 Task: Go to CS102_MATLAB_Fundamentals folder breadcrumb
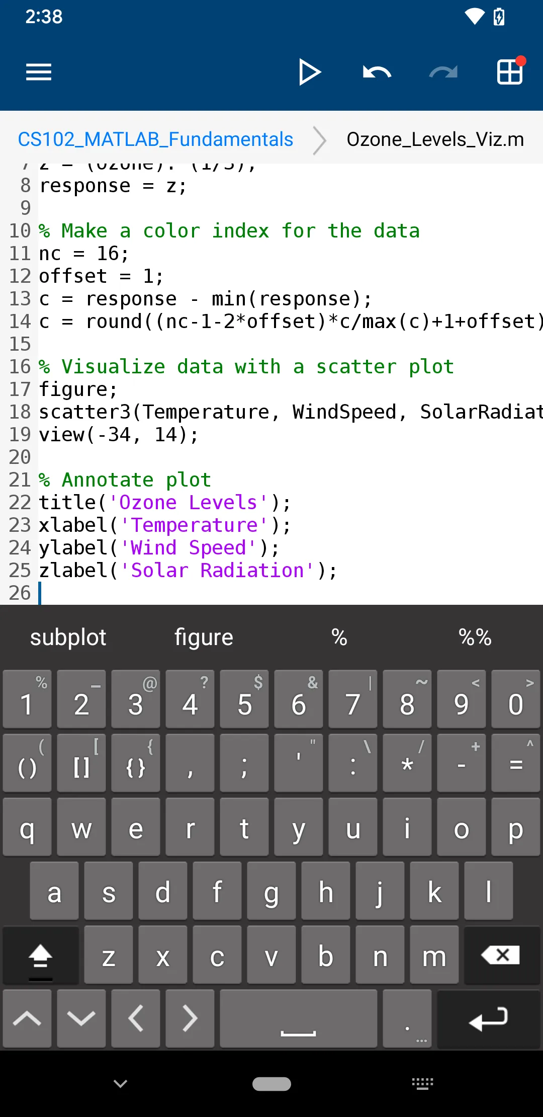(155, 139)
